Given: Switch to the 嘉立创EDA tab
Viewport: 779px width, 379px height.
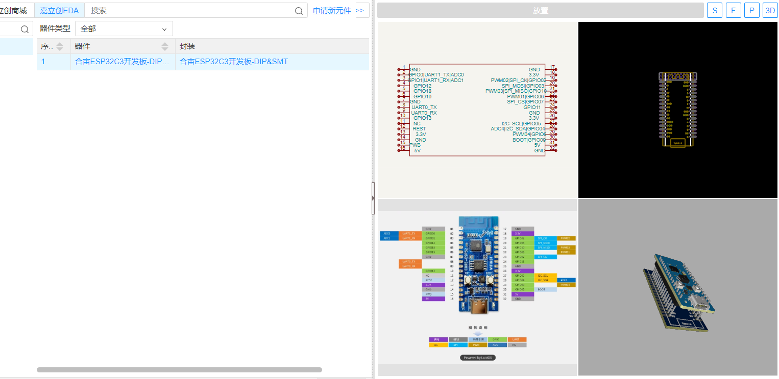Looking at the screenshot, I should tap(59, 10).
